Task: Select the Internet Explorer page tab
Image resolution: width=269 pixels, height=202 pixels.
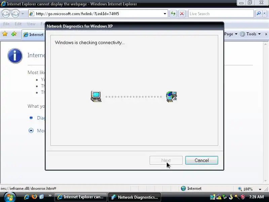Action: tap(34, 35)
